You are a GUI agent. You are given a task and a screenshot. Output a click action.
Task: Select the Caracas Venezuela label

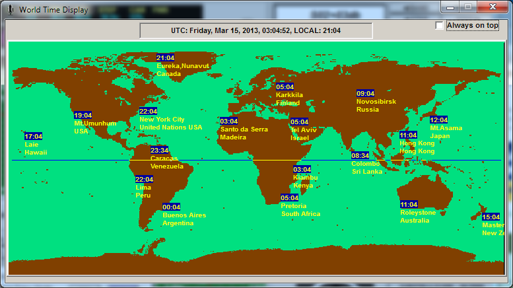click(x=167, y=162)
